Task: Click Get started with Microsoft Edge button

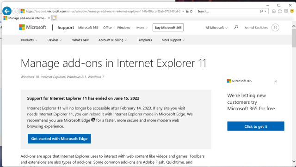Action: [x=59, y=138]
